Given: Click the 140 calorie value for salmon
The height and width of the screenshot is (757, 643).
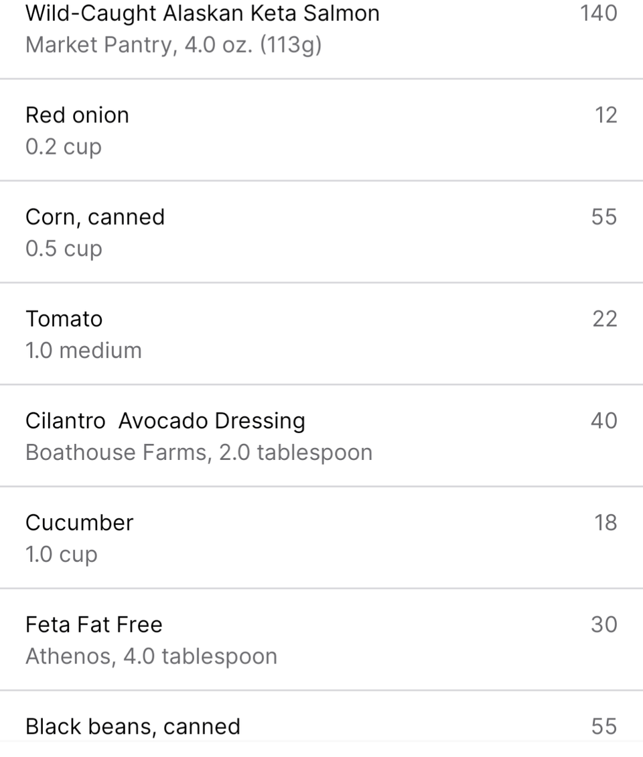Looking at the screenshot, I should [x=598, y=13].
